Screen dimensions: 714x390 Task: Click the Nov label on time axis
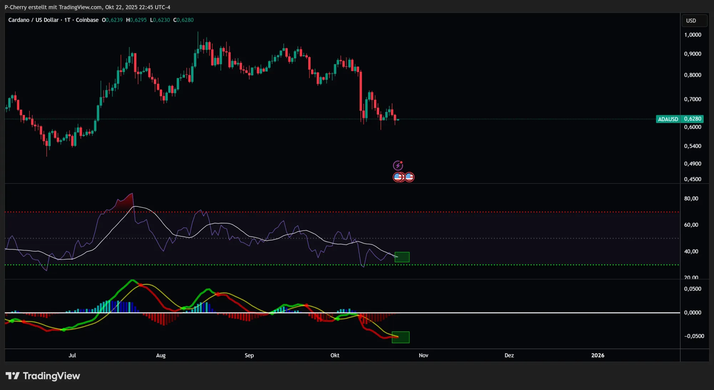tap(423, 355)
